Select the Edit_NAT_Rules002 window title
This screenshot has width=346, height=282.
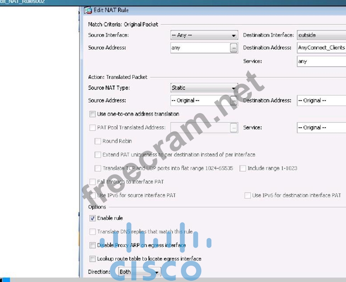22,2
